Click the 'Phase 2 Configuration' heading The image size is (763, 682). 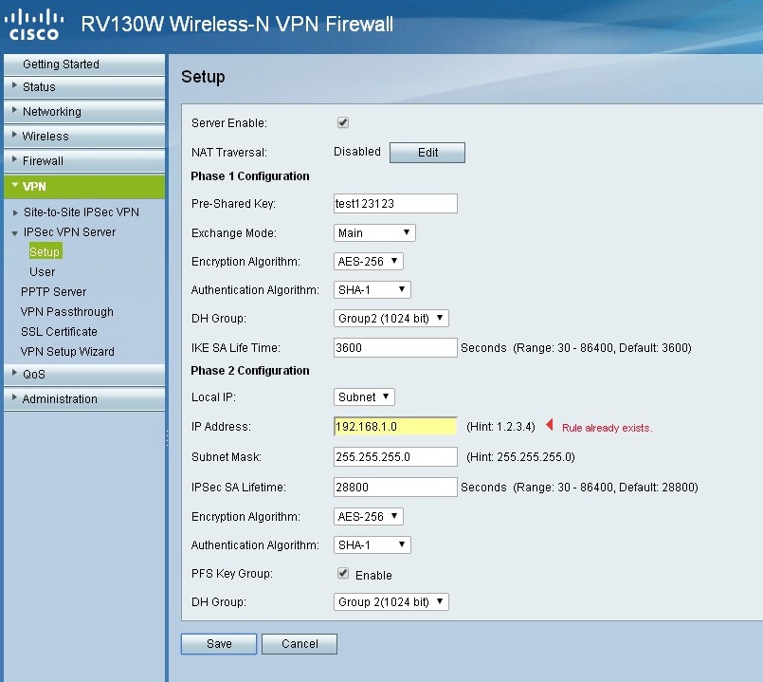tap(249, 371)
